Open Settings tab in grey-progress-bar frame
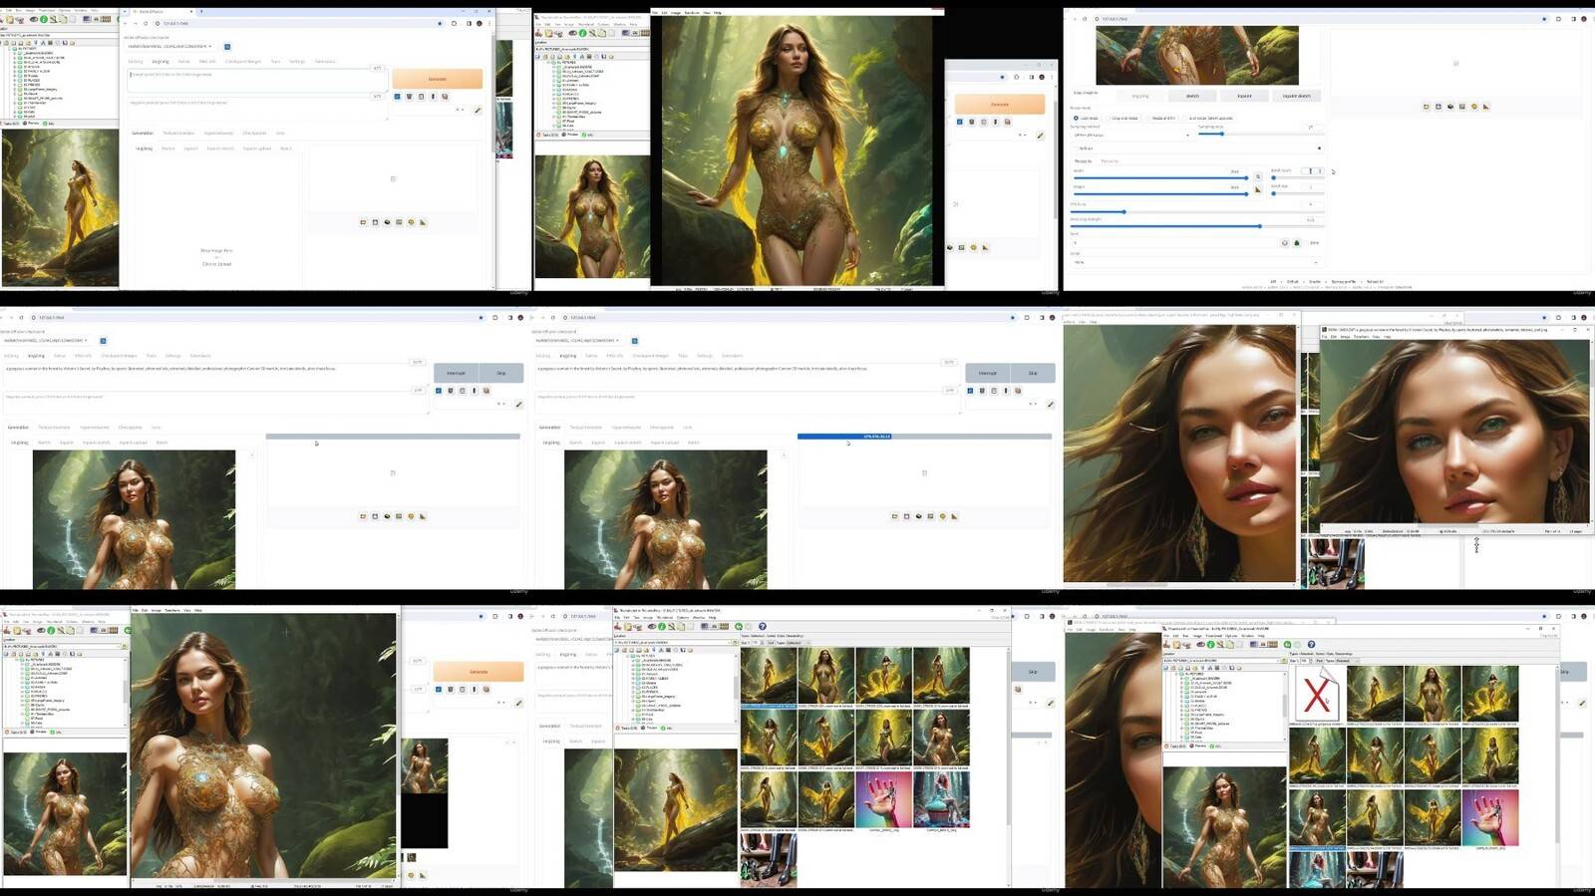1595x896 pixels. click(173, 356)
